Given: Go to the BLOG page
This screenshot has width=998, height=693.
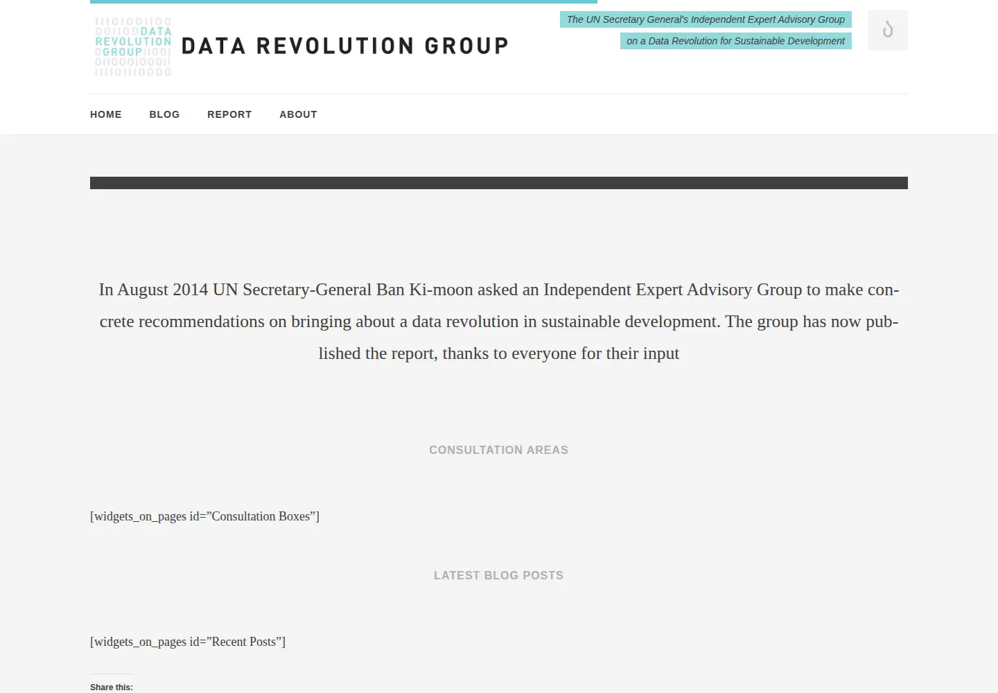Looking at the screenshot, I should (164, 114).
